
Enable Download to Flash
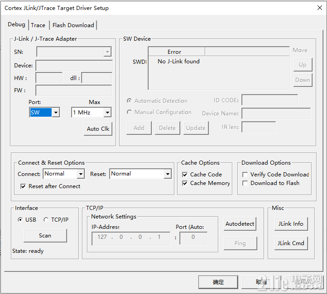[x=245, y=183]
